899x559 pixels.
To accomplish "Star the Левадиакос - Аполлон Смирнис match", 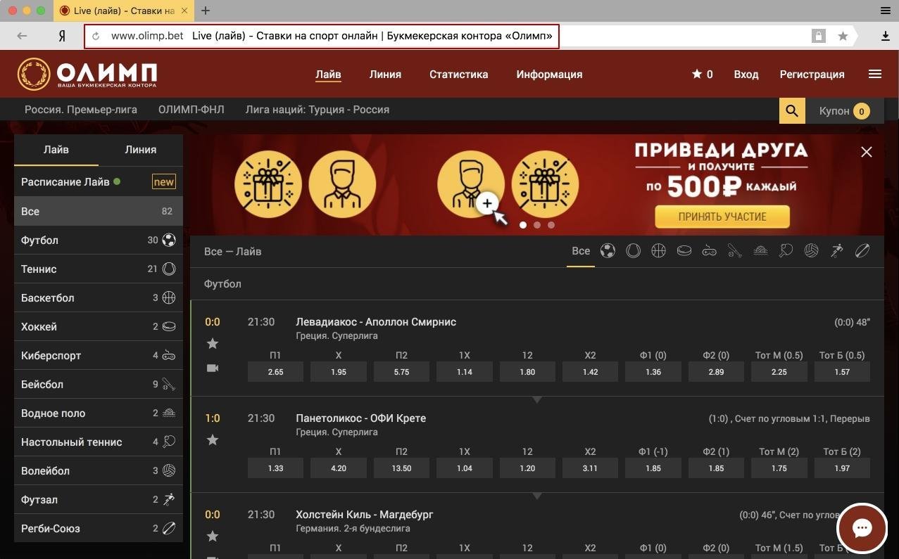I will 213,343.
